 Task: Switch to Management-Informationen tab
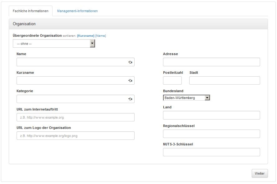tap(77, 11)
